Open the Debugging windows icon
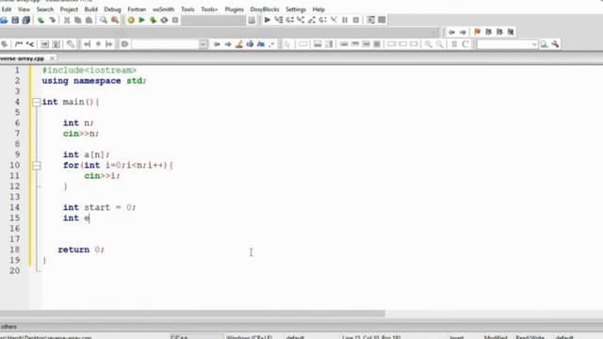The image size is (603, 339). (x=370, y=20)
